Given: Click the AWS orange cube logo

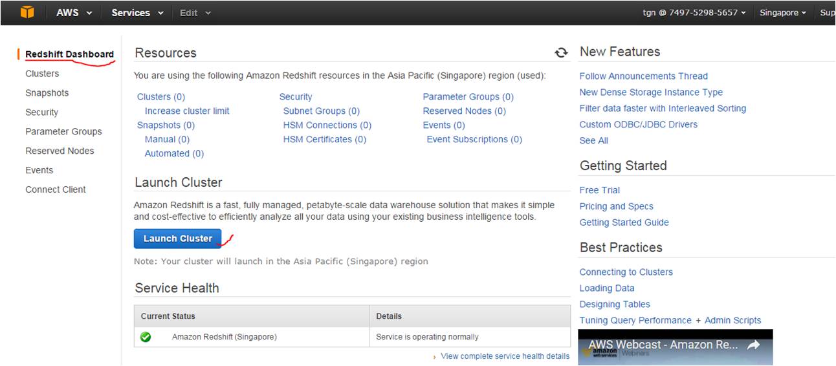Looking at the screenshot, I should pyautogui.click(x=27, y=12).
